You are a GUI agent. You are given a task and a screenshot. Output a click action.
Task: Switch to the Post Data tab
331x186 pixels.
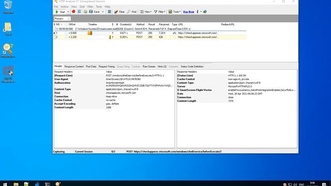pyautogui.click(x=91, y=67)
